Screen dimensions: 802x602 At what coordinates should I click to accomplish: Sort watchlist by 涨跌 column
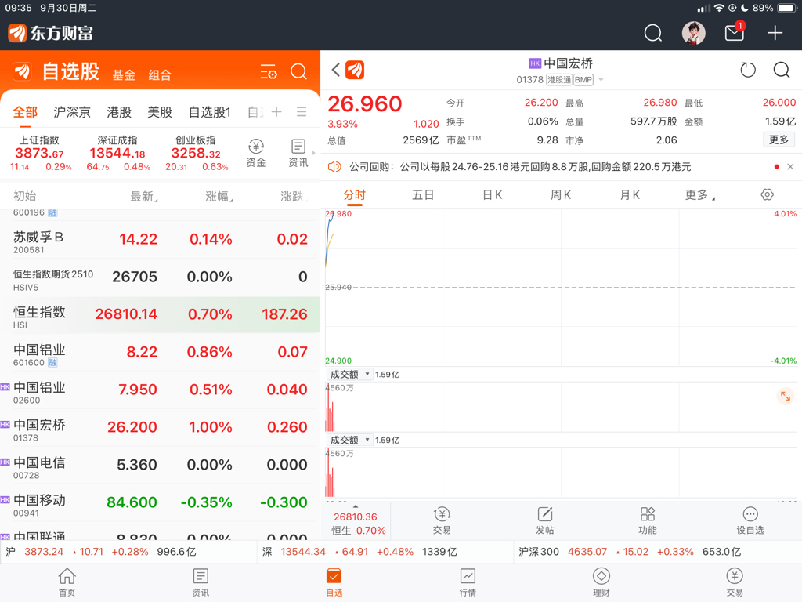click(293, 197)
